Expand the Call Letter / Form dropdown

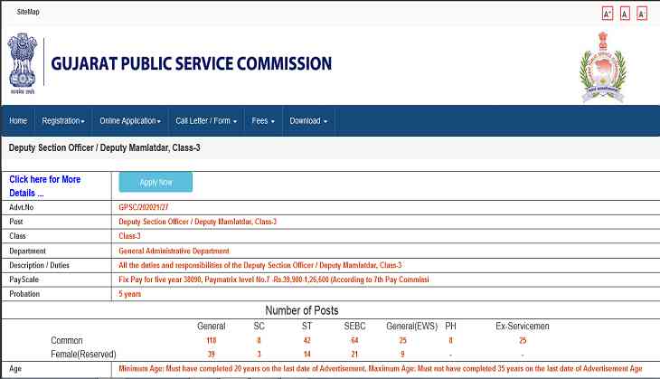click(206, 121)
